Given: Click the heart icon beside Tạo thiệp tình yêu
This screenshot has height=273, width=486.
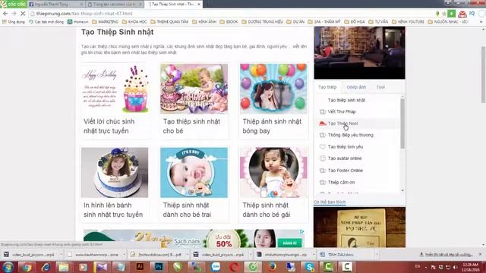Looking at the screenshot, I should [x=322, y=146].
